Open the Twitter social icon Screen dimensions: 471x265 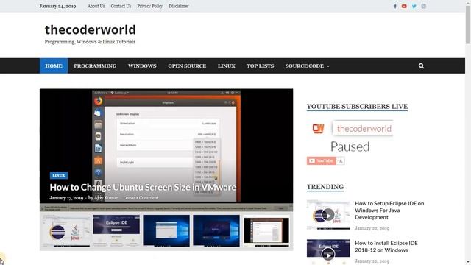(414, 6)
